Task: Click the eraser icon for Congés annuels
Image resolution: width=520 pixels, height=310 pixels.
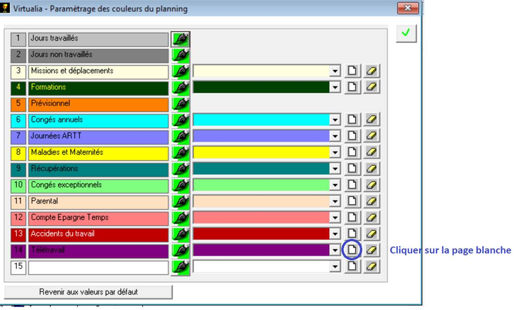Action: tap(372, 120)
